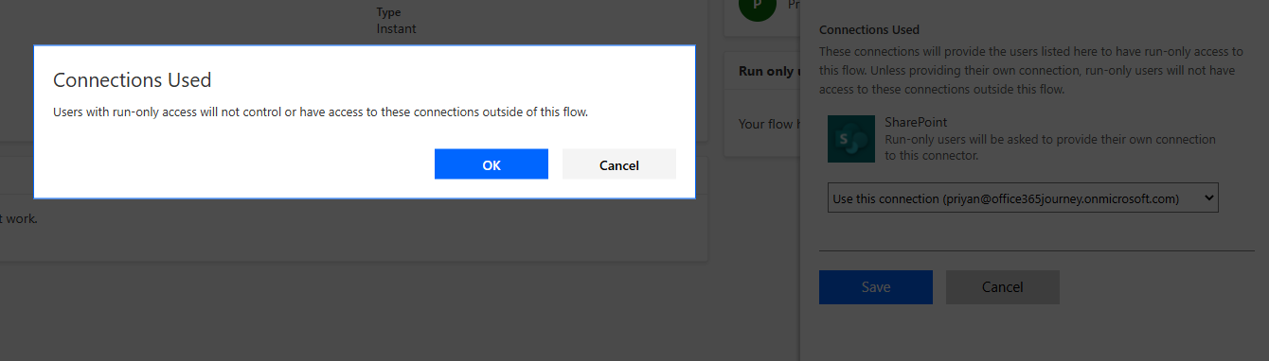1269x361 pixels.
Task: Open the Use this connection dropdown
Action: (1023, 198)
